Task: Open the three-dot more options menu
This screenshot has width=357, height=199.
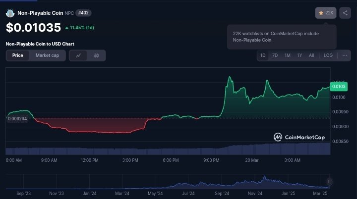Action: (x=345, y=55)
